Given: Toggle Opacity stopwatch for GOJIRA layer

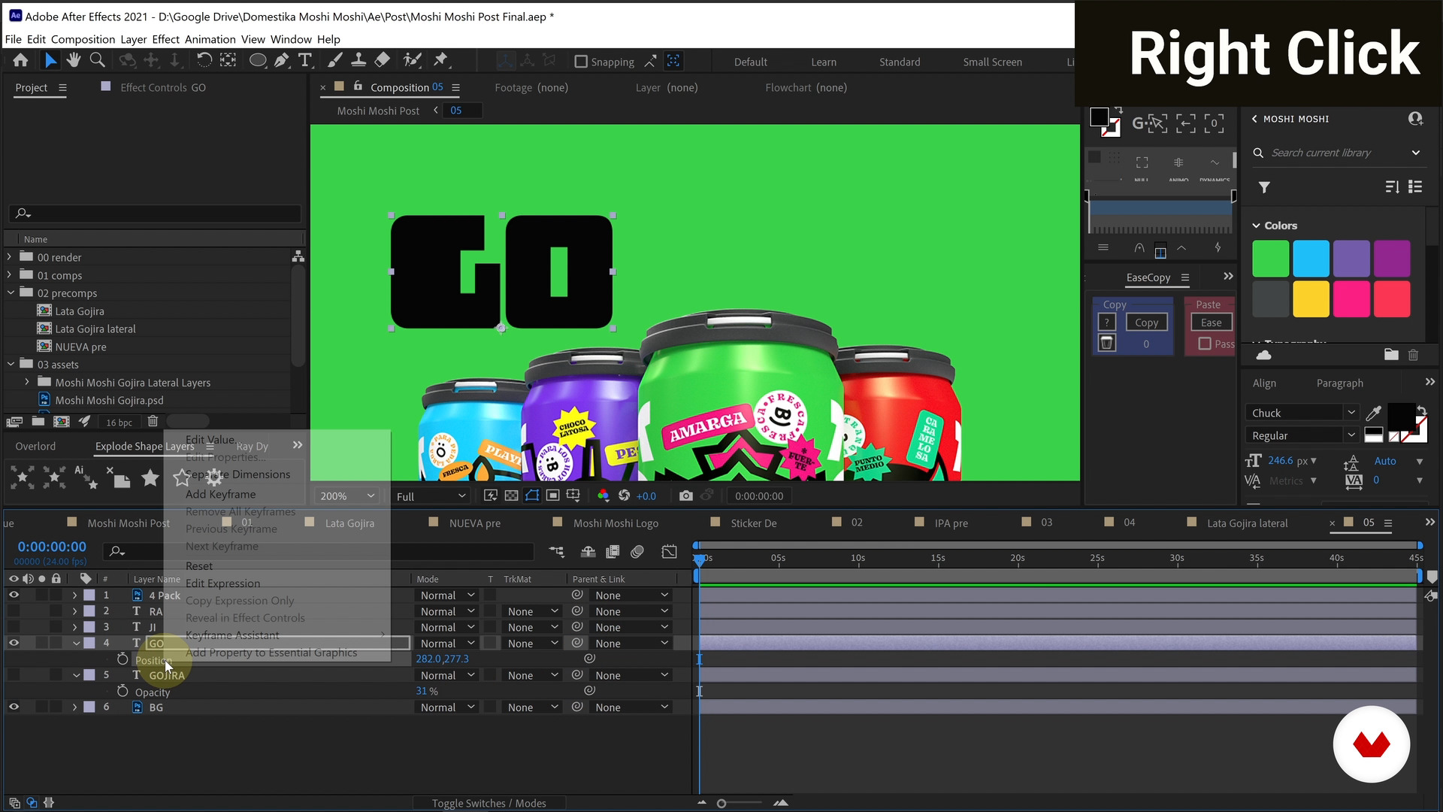Looking at the screenshot, I should pos(123,691).
